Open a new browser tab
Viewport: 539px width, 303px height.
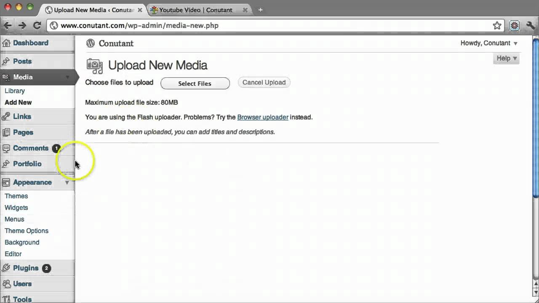tap(260, 10)
